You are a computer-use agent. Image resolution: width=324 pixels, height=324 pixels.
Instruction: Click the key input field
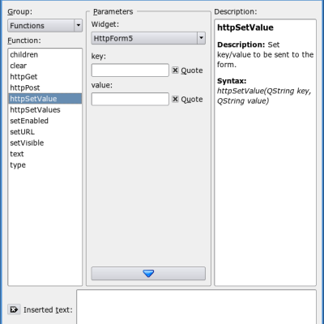(130, 70)
